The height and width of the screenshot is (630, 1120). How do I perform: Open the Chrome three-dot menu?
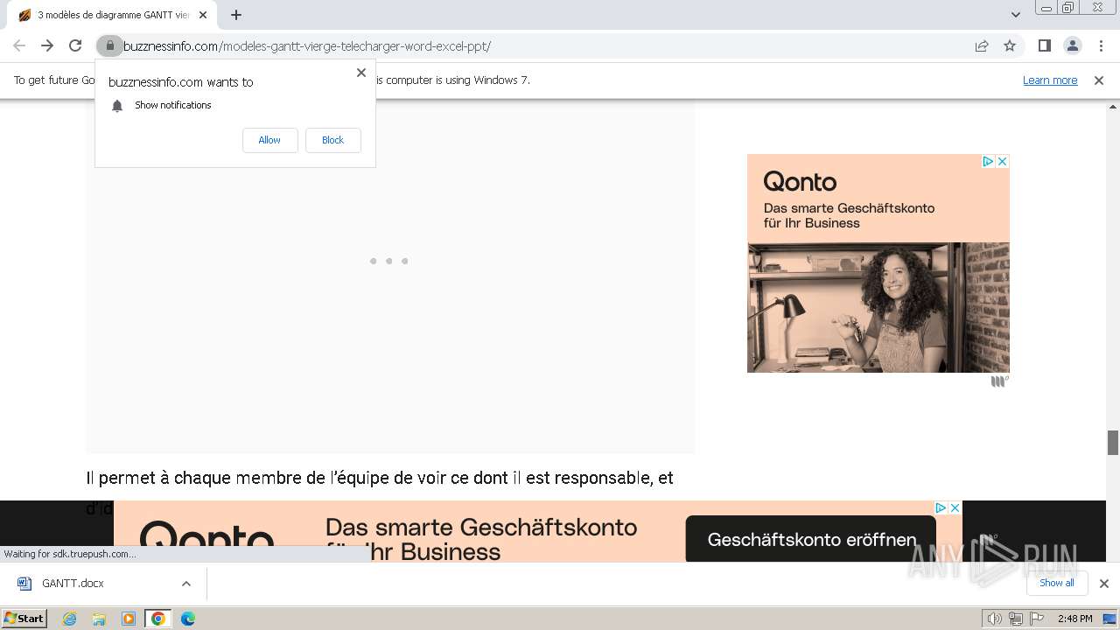(1101, 45)
